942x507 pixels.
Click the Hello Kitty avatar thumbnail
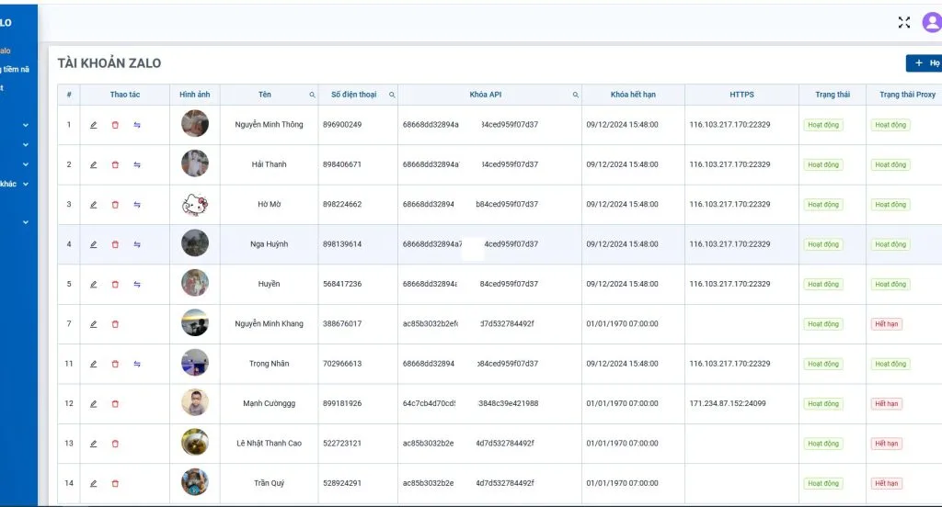(x=195, y=205)
